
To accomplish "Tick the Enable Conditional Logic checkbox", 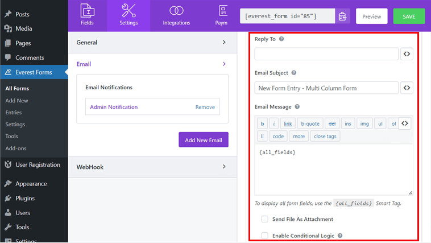I will point(264,236).
